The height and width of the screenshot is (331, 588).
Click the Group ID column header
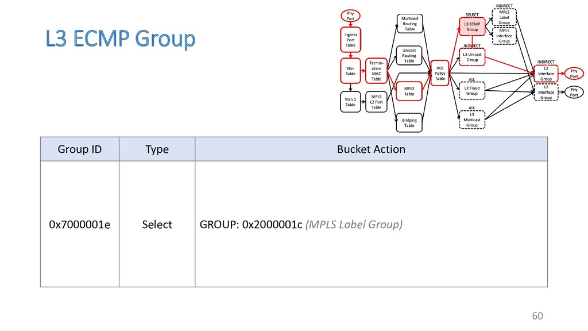[80, 149]
